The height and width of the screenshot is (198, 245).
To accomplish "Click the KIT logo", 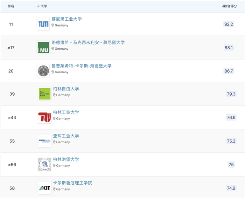I will (x=44, y=188).
